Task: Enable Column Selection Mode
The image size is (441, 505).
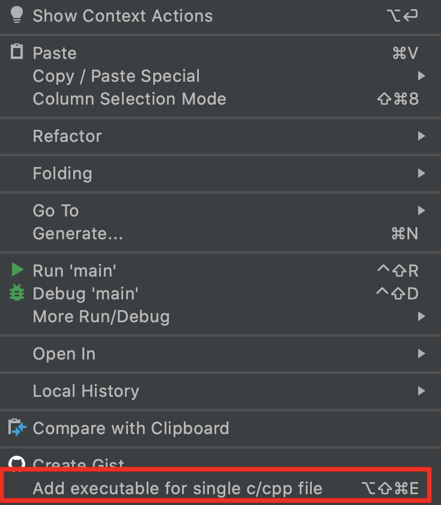Action: (x=129, y=99)
